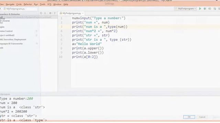Select the MyFirstprogram.py editor tab
The image size is (220, 123).
click(x=71, y=13)
